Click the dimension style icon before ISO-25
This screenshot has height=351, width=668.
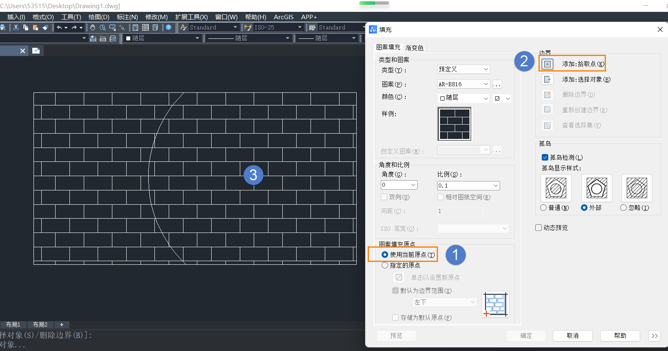(x=248, y=27)
